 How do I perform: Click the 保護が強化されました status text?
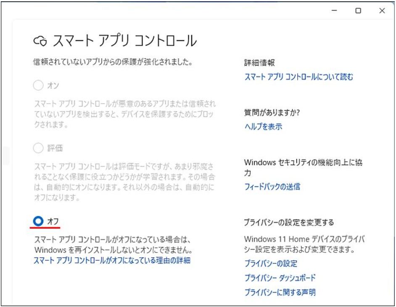pos(113,62)
